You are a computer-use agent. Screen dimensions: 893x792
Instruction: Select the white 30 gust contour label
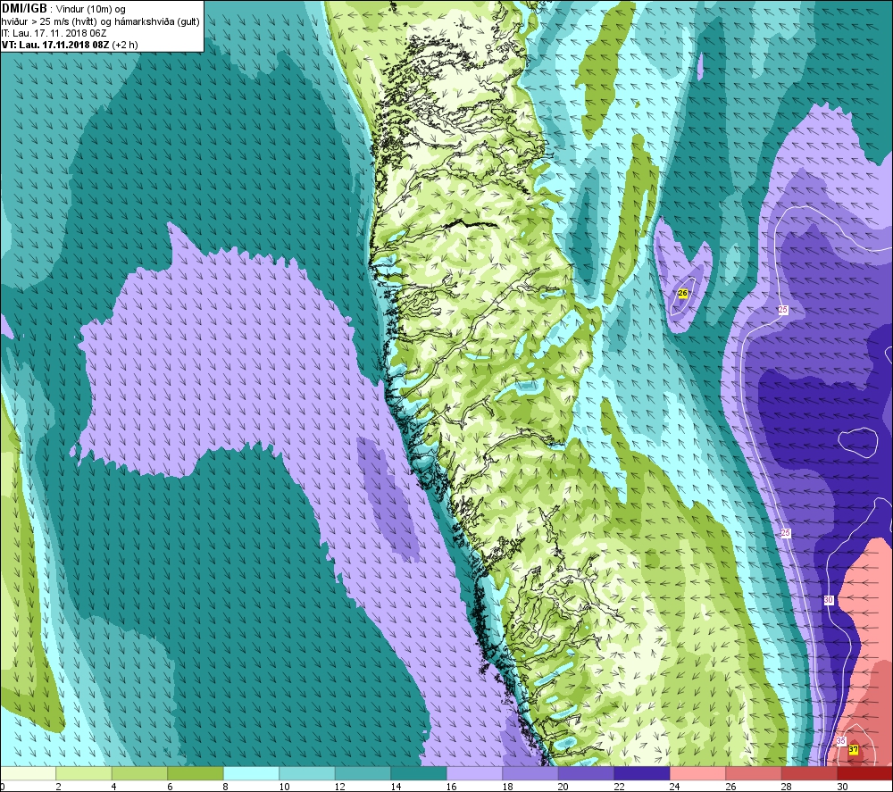pos(829,600)
